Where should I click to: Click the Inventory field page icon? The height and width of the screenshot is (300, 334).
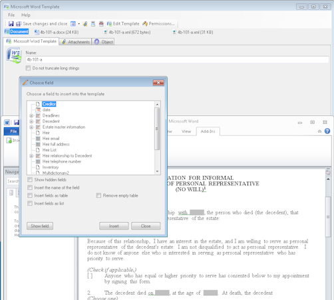(x=38, y=167)
